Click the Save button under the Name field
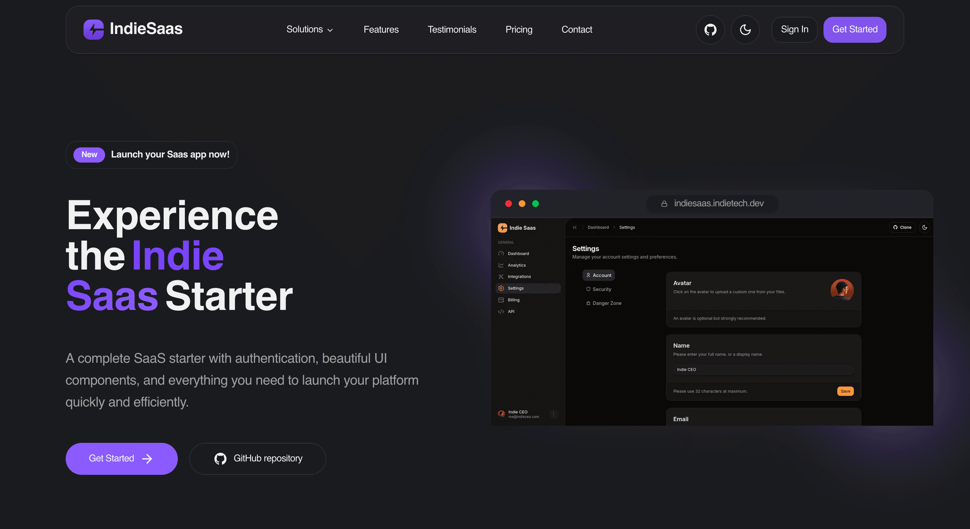This screenshot has height=529, width=970. coord(845,391)
